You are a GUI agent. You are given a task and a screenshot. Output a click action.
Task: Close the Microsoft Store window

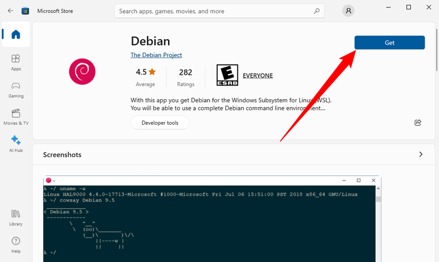429,7
